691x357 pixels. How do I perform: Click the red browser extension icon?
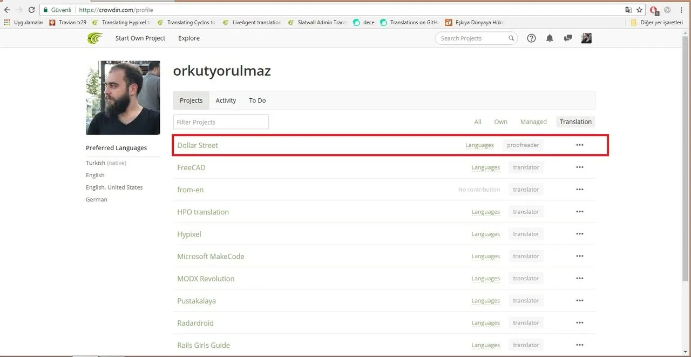click(654, 10)
